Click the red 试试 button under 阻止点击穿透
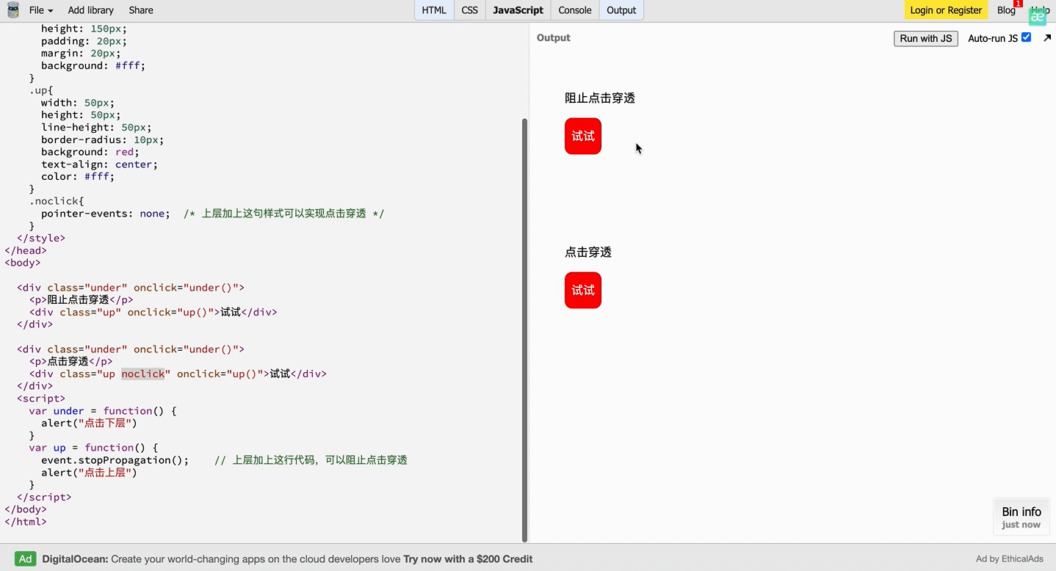 (x=583, y=137)
